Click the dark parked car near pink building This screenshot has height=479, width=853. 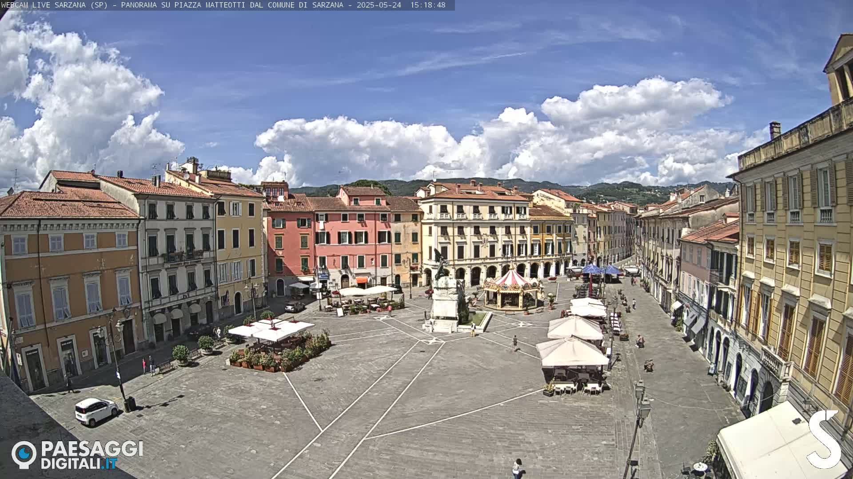click(x=295, y=306)
